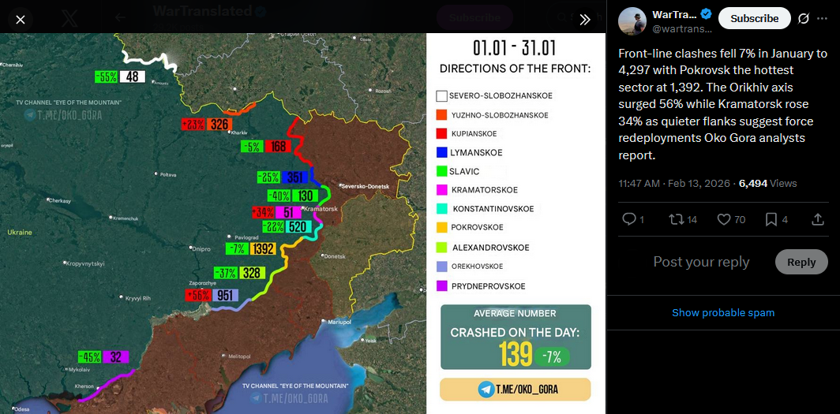The width and height of the screenshot is (840, 414).
Task: Open the post's more options menu
Action: pyautogui.click(x=823, y=18)
